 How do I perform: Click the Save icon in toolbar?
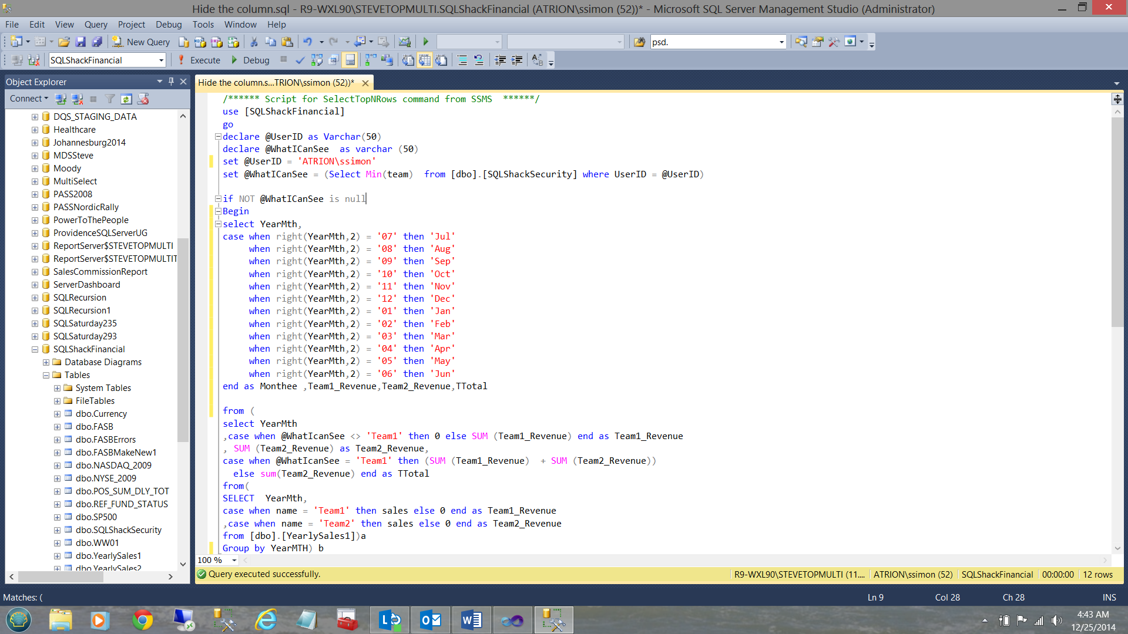(80, 42)
